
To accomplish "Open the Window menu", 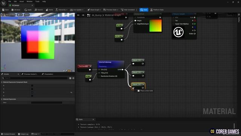I will coord(29,2).
